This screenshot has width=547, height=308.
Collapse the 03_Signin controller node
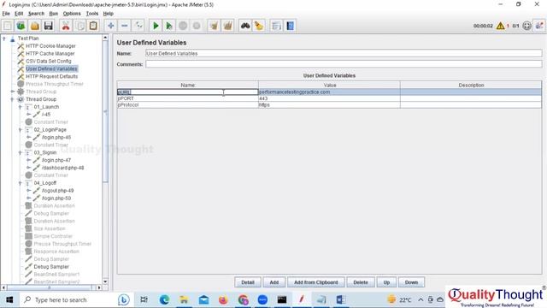[21, 152]
